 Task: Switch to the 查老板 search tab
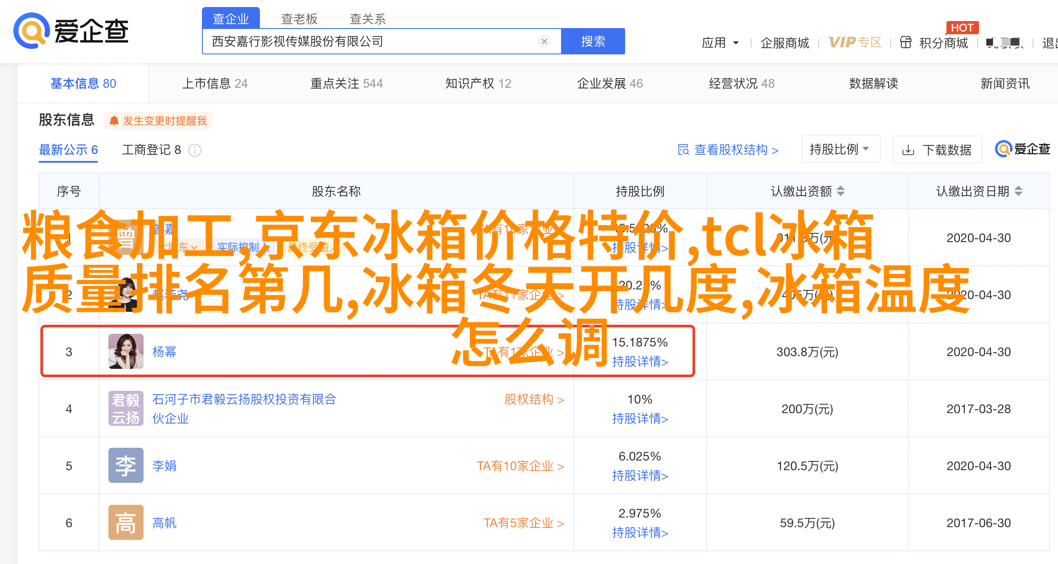[299, 19]
